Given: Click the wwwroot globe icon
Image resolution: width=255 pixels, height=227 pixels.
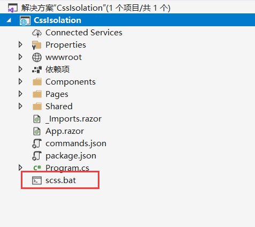Looking at the screenshot, I should (x=37, y=57).
